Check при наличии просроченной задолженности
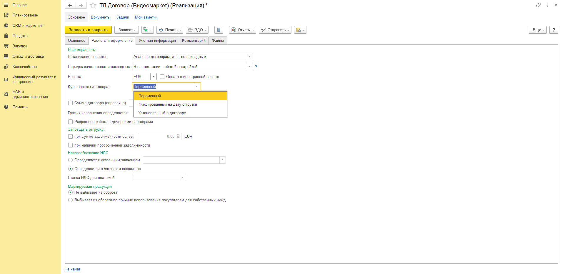 pyautogui.click(x=71, y=145)
